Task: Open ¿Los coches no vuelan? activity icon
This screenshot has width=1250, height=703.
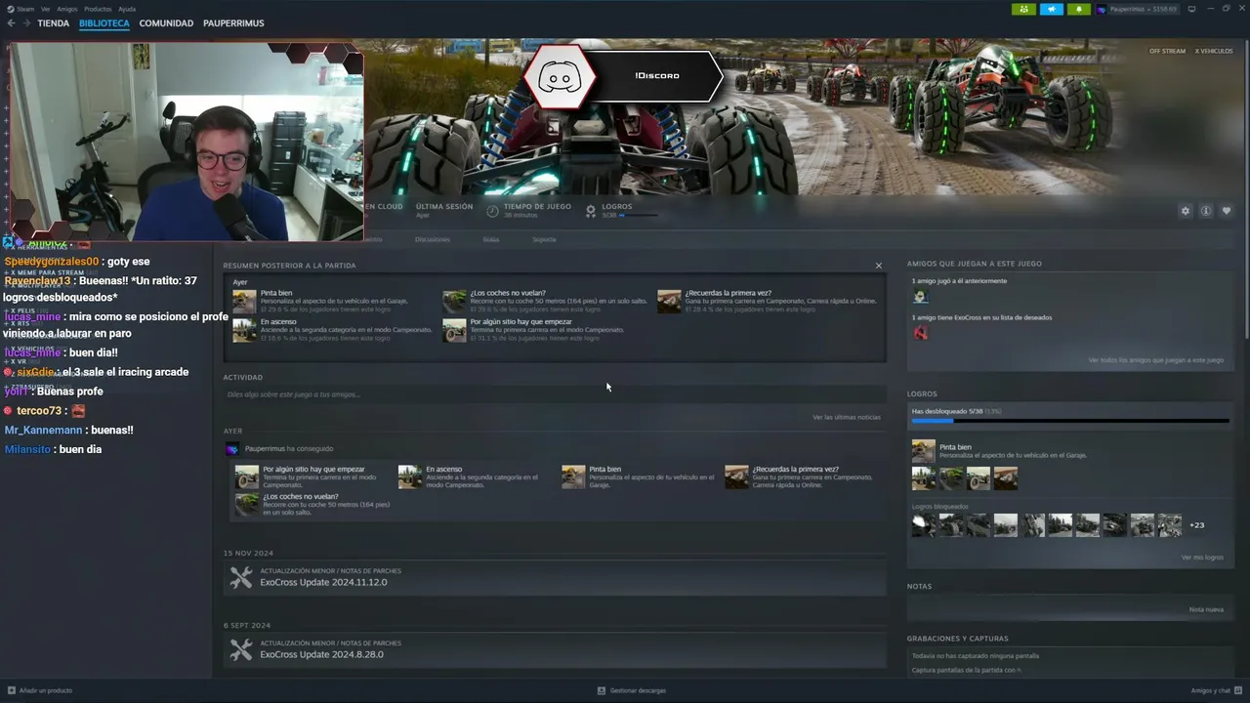Action: coord(247,504)
